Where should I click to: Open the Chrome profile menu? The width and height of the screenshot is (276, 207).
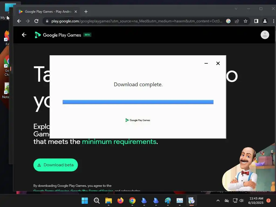point(265,21)
